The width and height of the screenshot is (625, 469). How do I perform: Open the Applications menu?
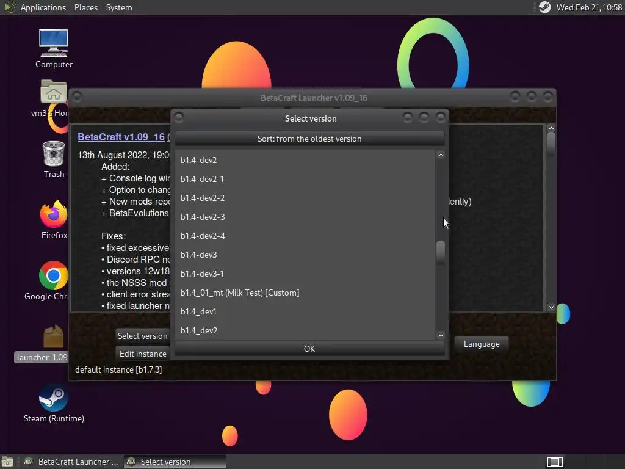point(43,7)
